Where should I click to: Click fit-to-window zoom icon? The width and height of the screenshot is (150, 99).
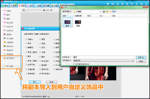51,10
